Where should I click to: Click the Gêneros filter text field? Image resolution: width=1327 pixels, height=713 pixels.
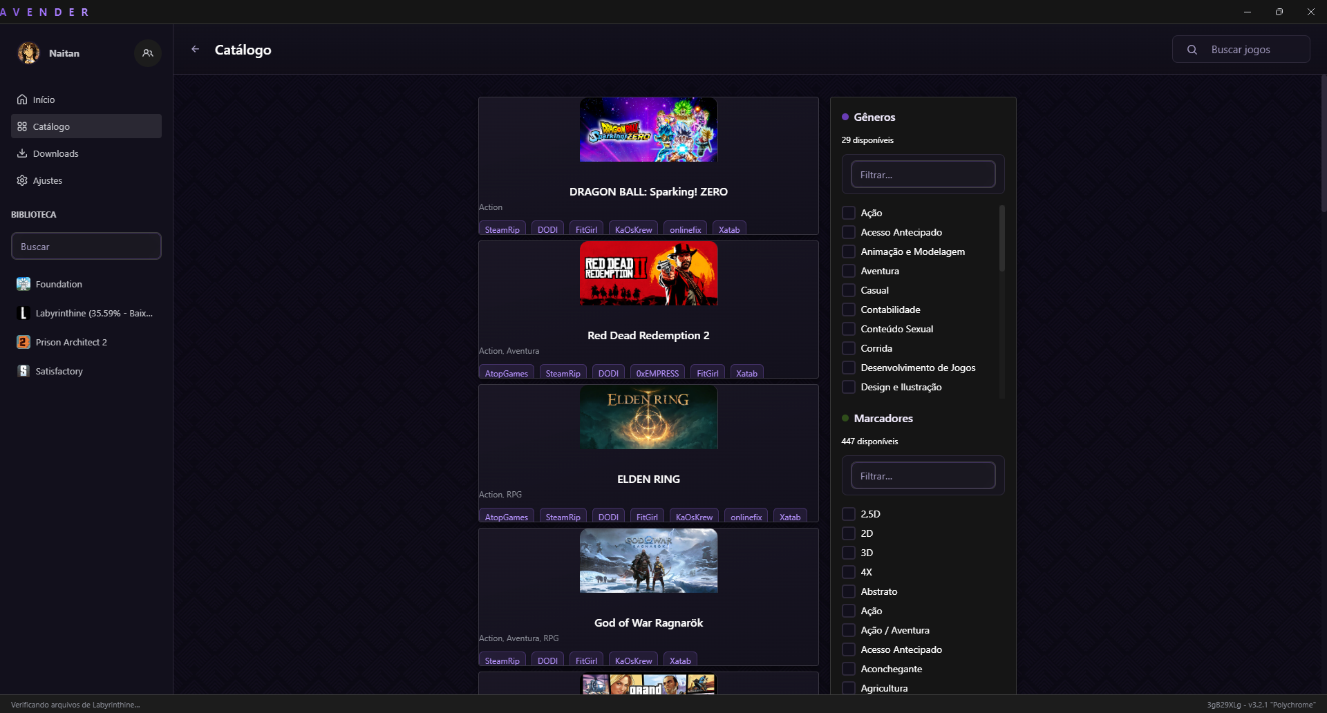923,175
